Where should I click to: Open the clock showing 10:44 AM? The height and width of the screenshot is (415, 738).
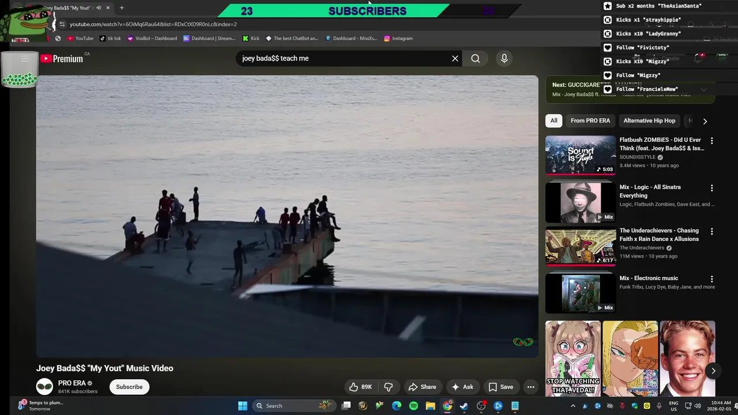pos(721,406)
